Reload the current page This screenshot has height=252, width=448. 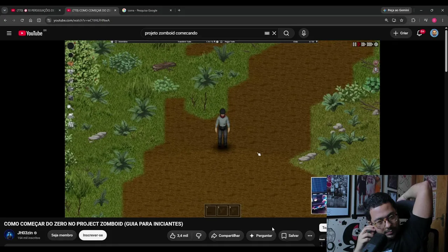point(22,20)
